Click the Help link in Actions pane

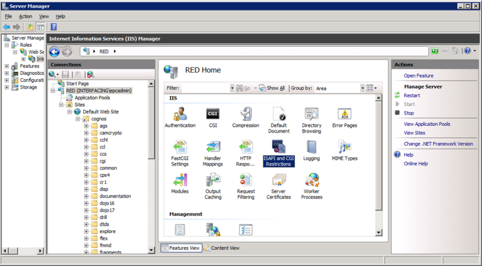(x=408, y=155)
